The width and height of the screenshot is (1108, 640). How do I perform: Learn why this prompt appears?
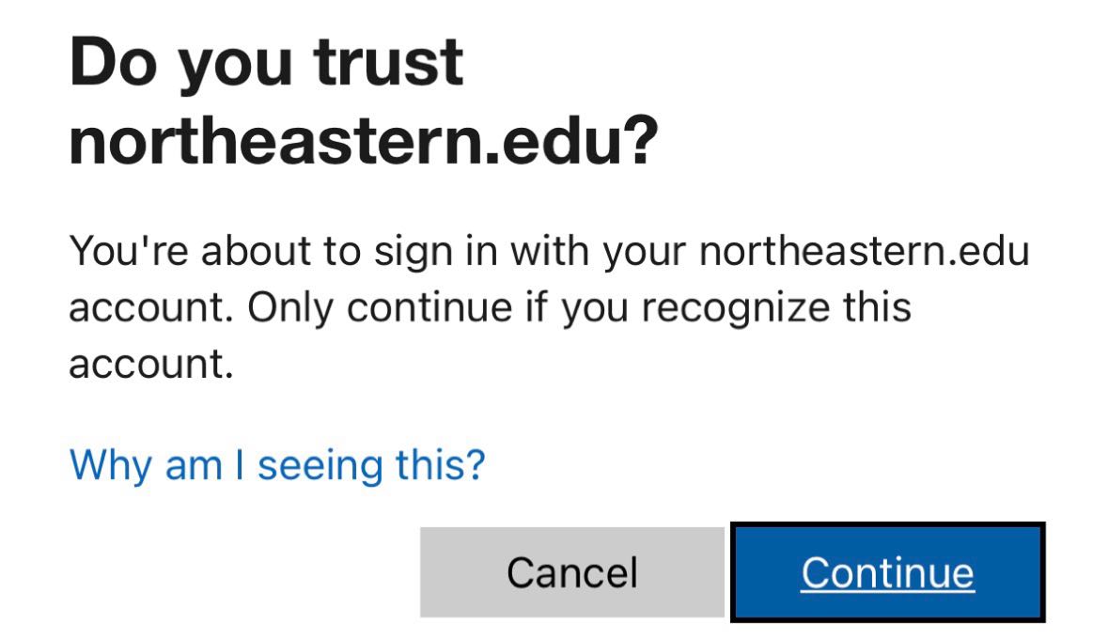[277, 464]
